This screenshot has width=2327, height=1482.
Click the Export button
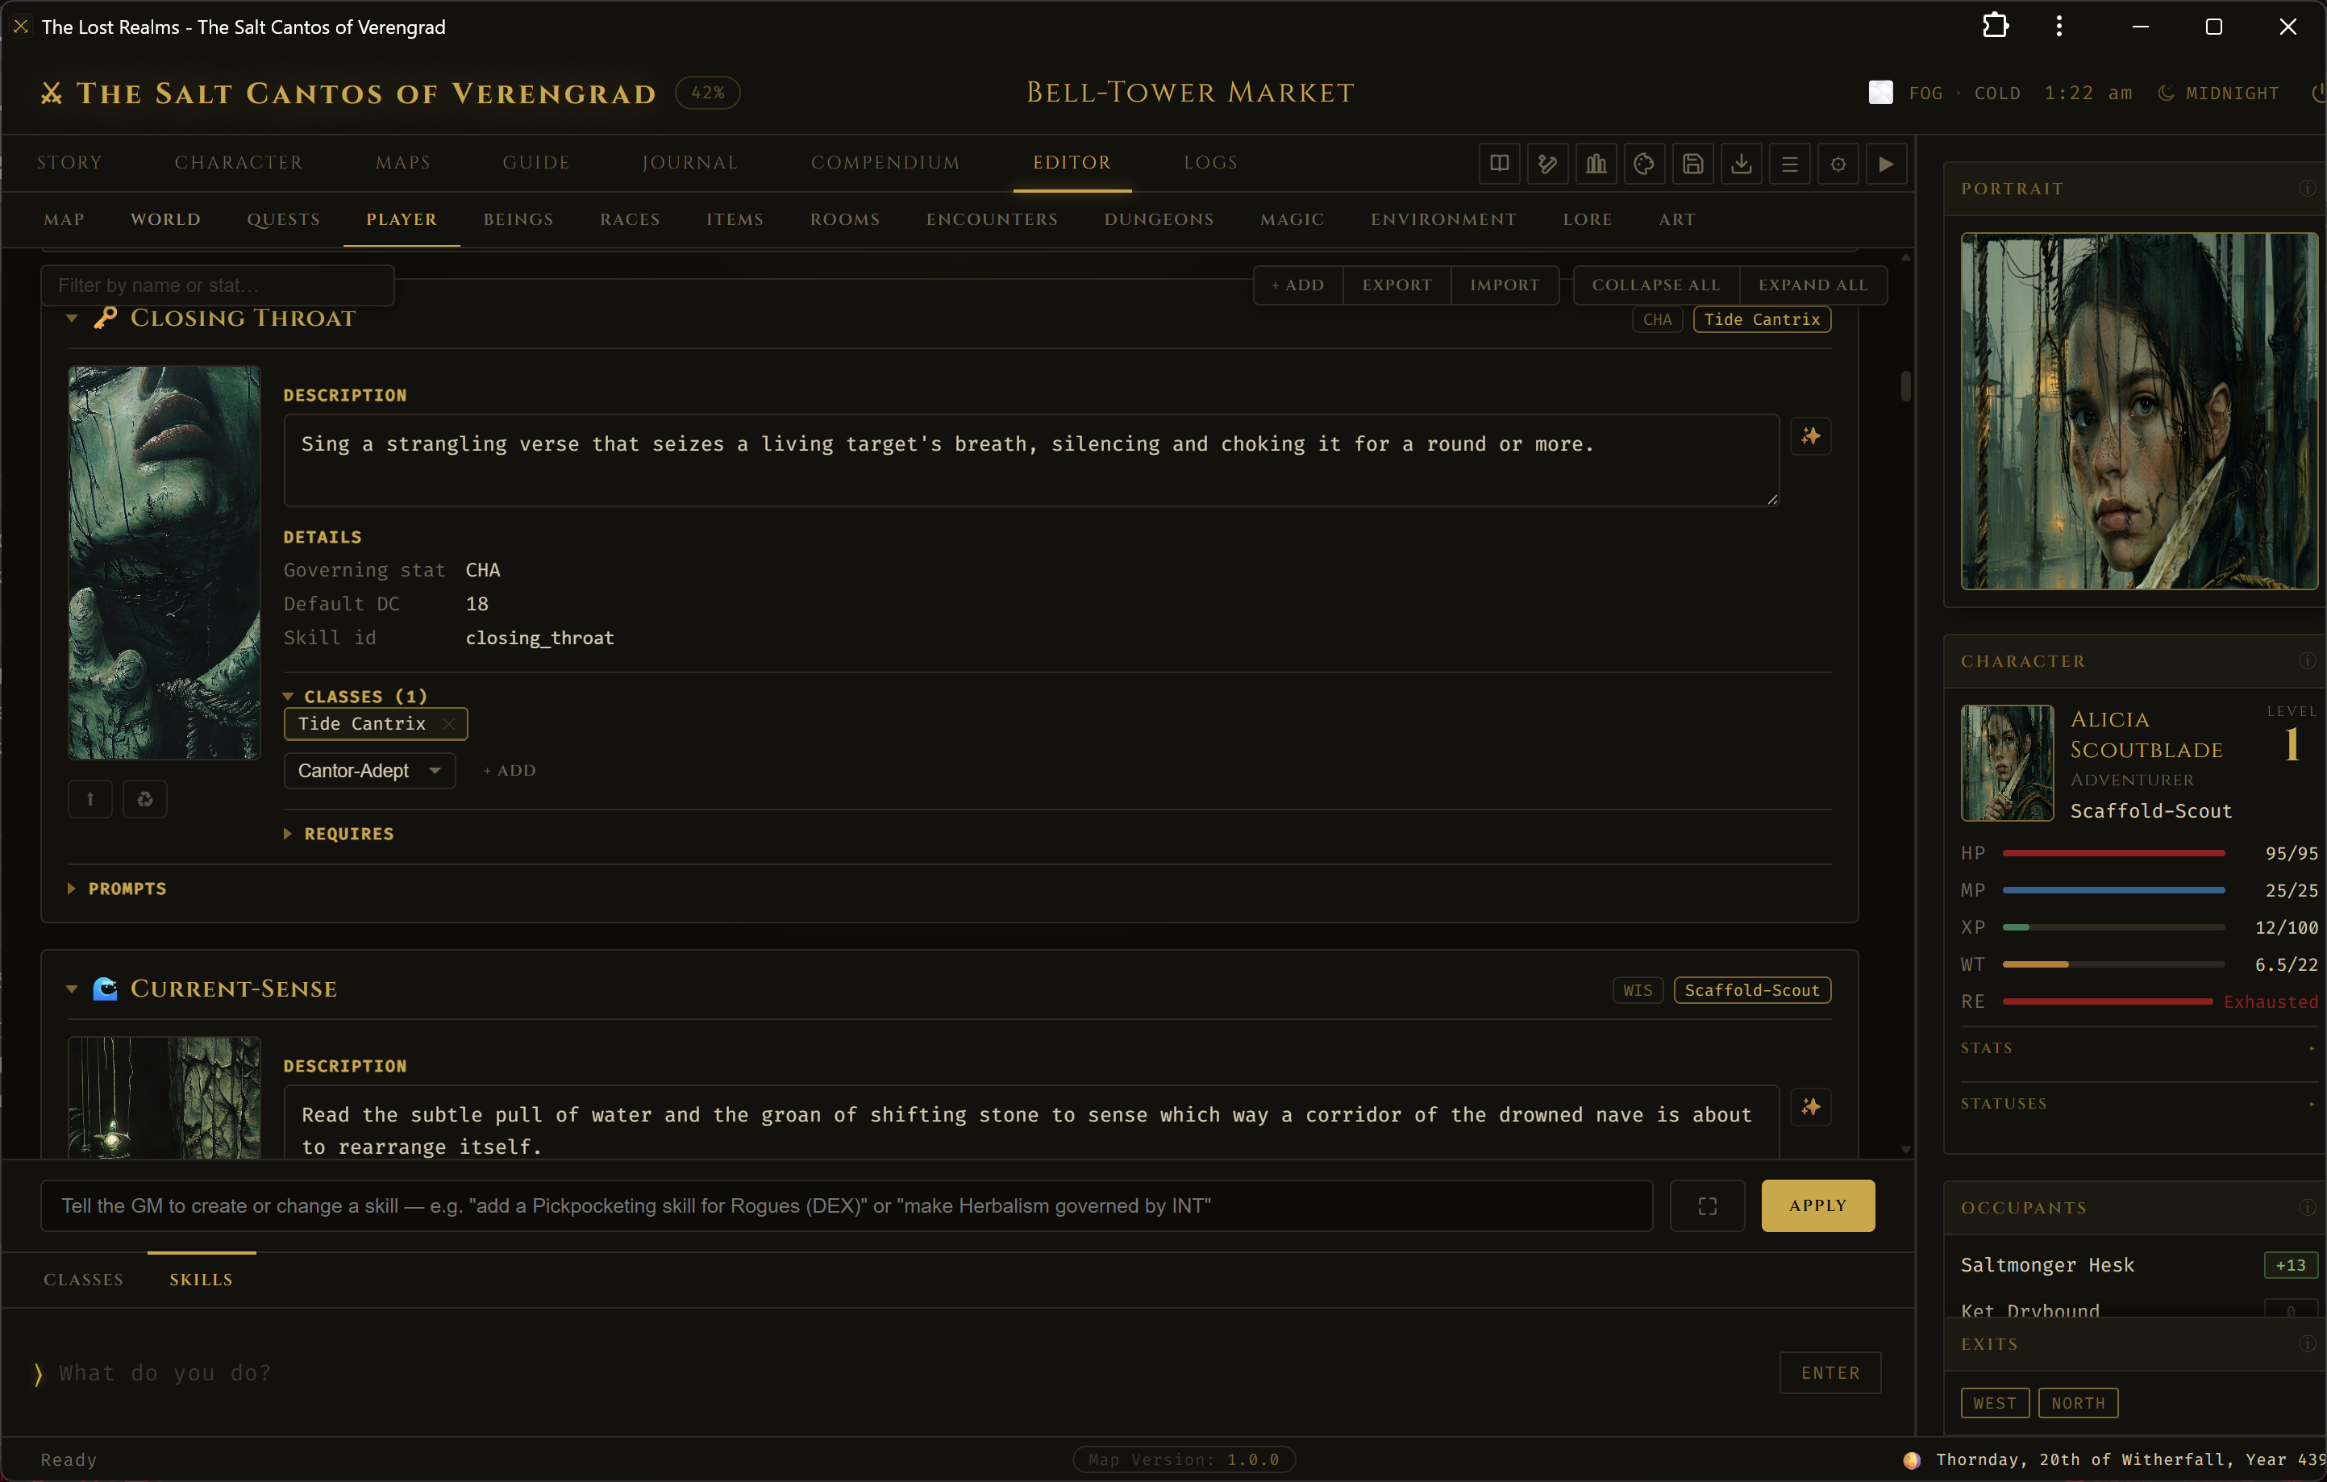click(1397, 285)
